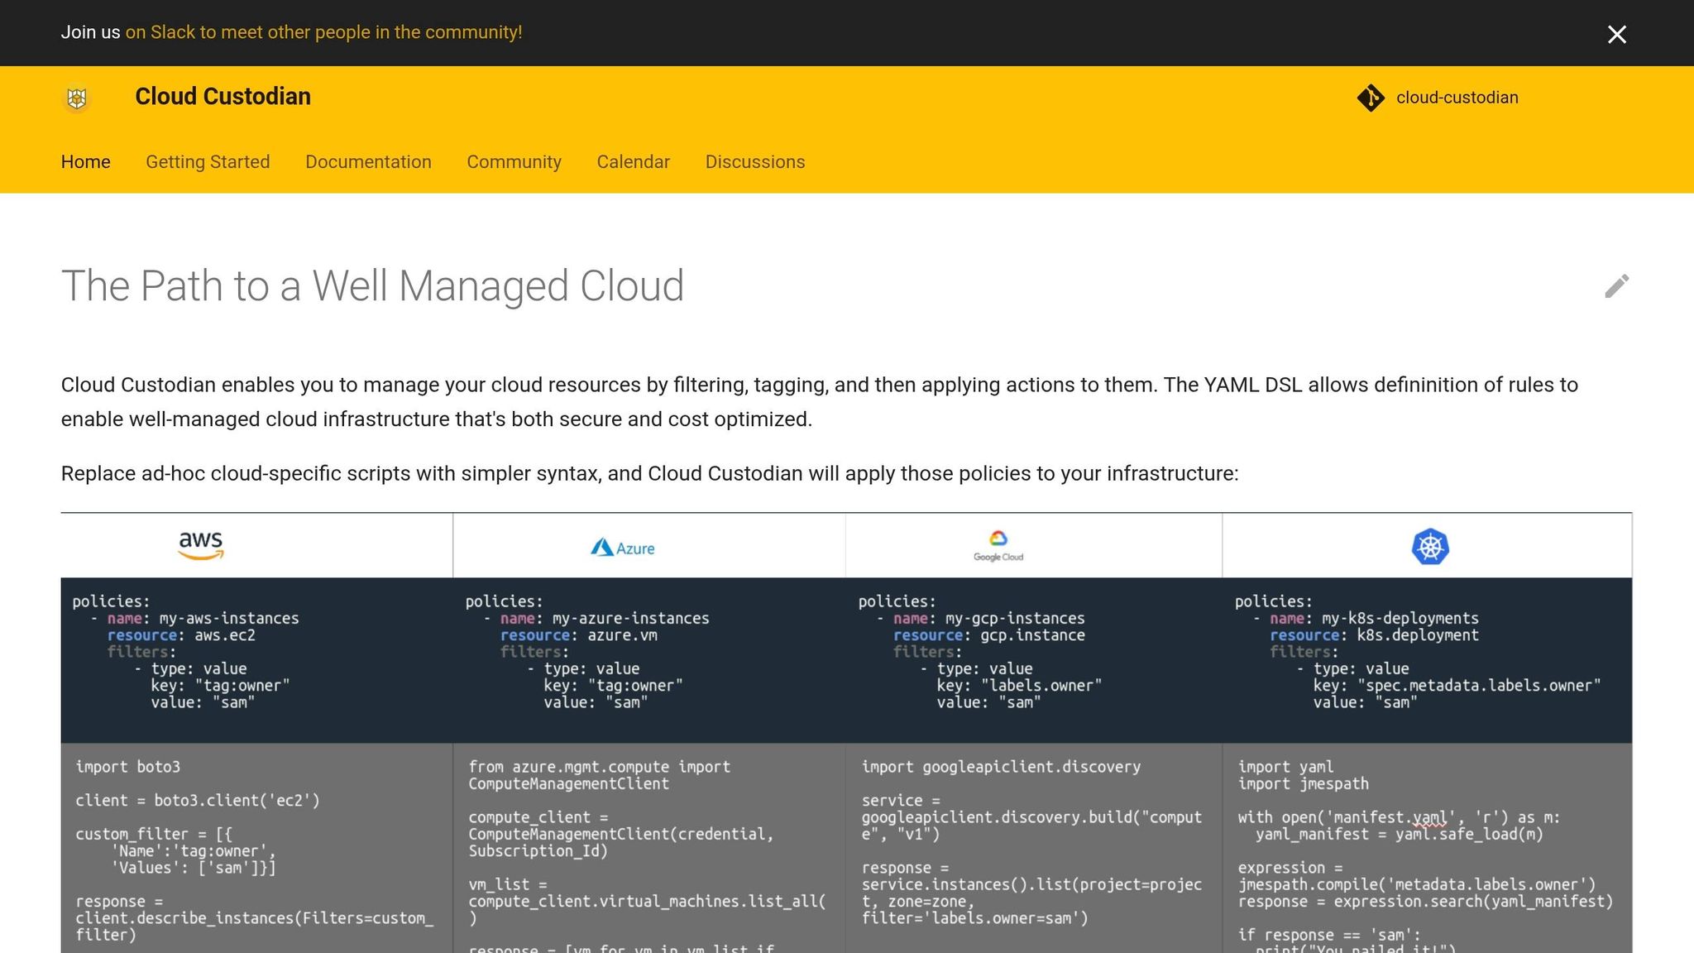Click the git repository diamond icon

pos(1371,98)
